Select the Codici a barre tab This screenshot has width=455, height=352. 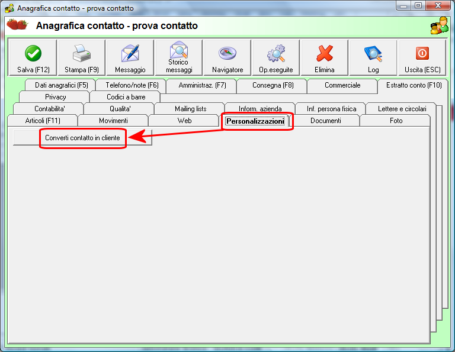(126, 97)
